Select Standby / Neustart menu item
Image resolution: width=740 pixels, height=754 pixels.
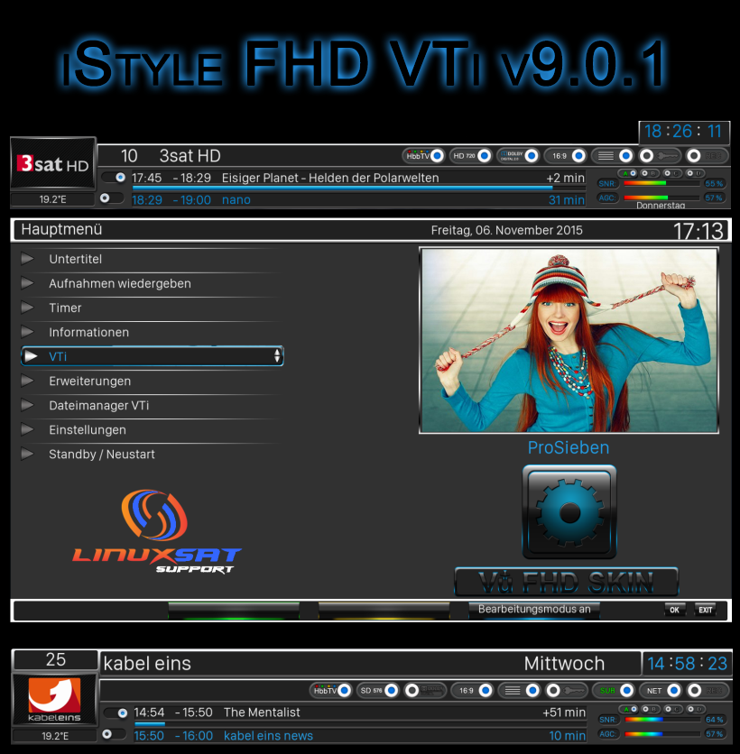click(x=101, y=455)
